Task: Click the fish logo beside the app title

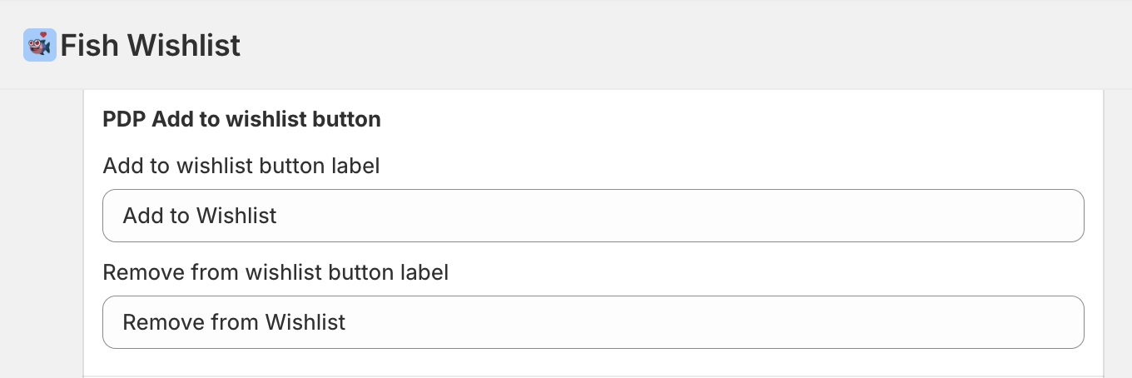Action: point(39,45)
